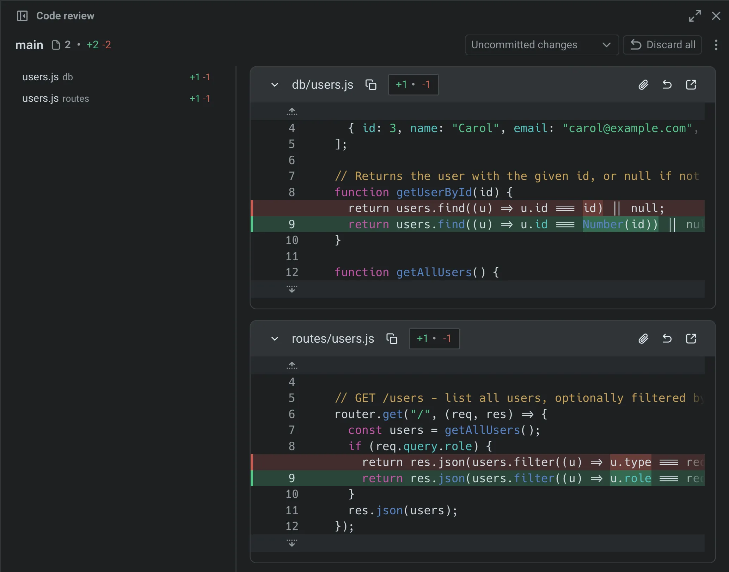The height and width of the screenshot is (572, 729).
Task: Open db/users.js in external editor
Action: pyautogui.click(x=691, y=85)
